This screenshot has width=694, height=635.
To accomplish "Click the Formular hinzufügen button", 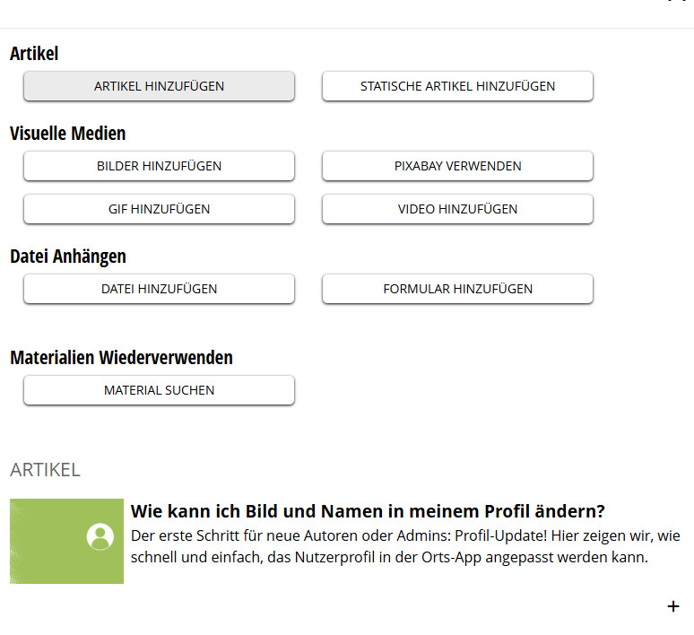I will click(457, 289).
